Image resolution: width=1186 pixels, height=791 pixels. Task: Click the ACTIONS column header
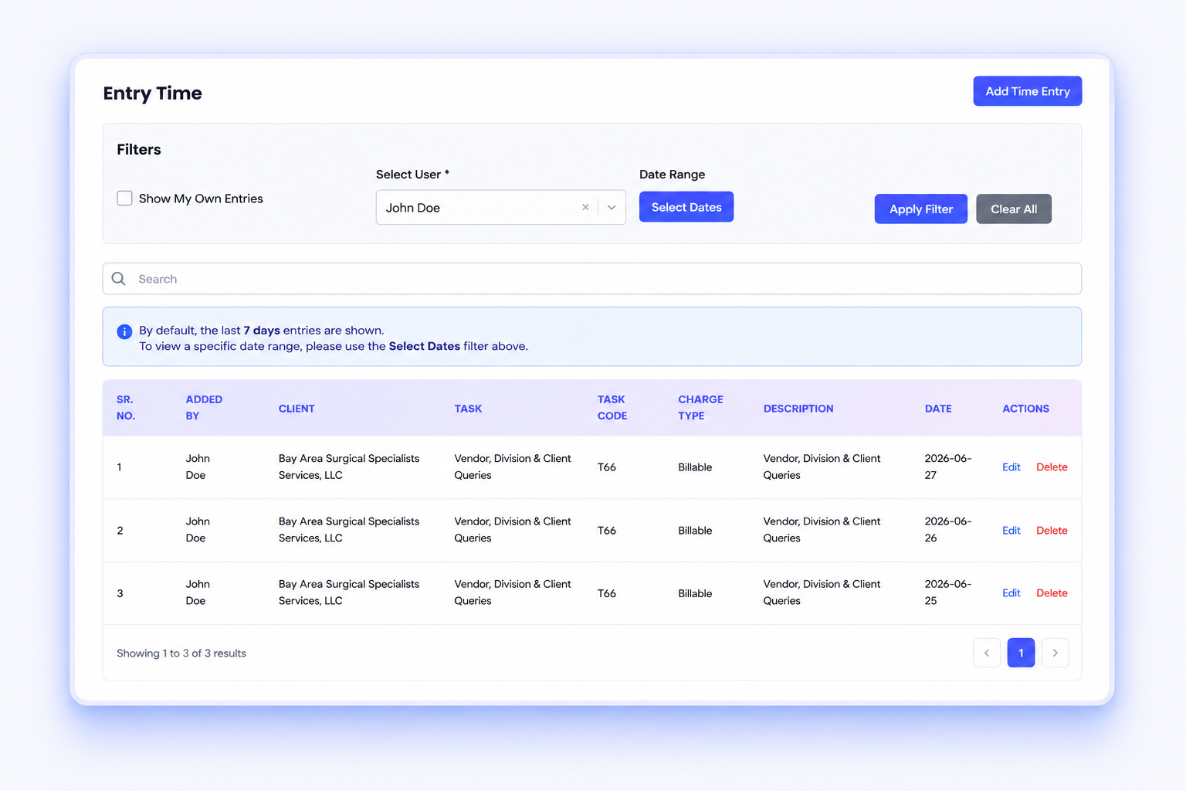point(1025,409)
